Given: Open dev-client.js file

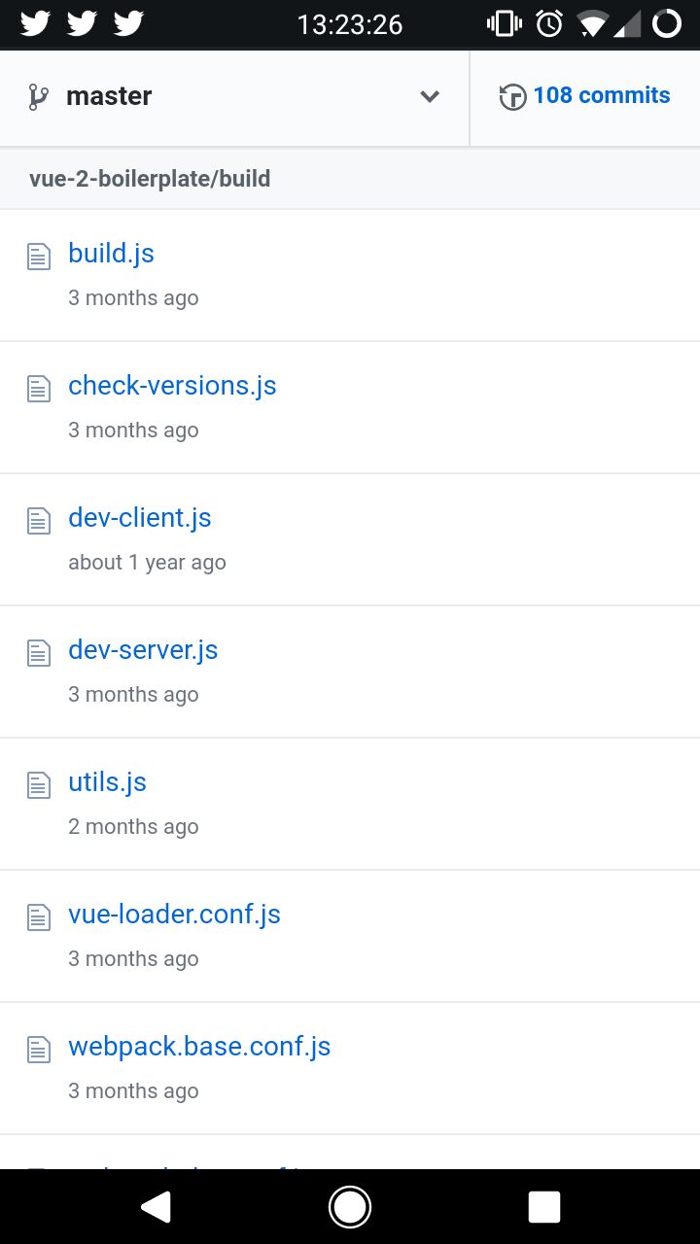Looking at the screenshot, I should click(x=140, y=518).
